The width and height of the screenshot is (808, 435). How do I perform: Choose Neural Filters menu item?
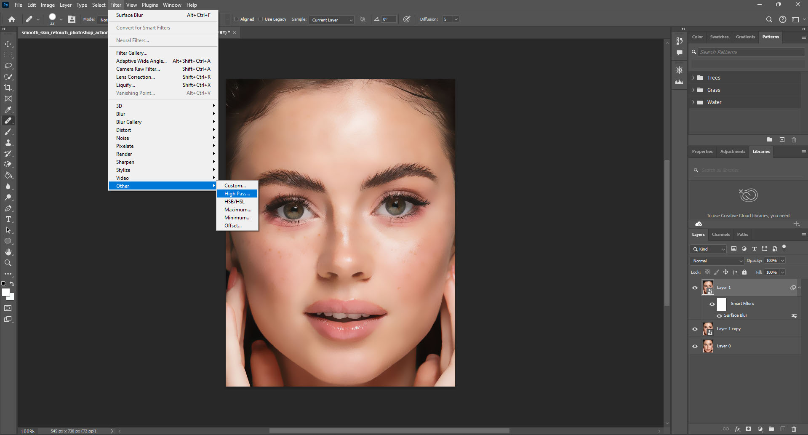[x=163, y=40]
